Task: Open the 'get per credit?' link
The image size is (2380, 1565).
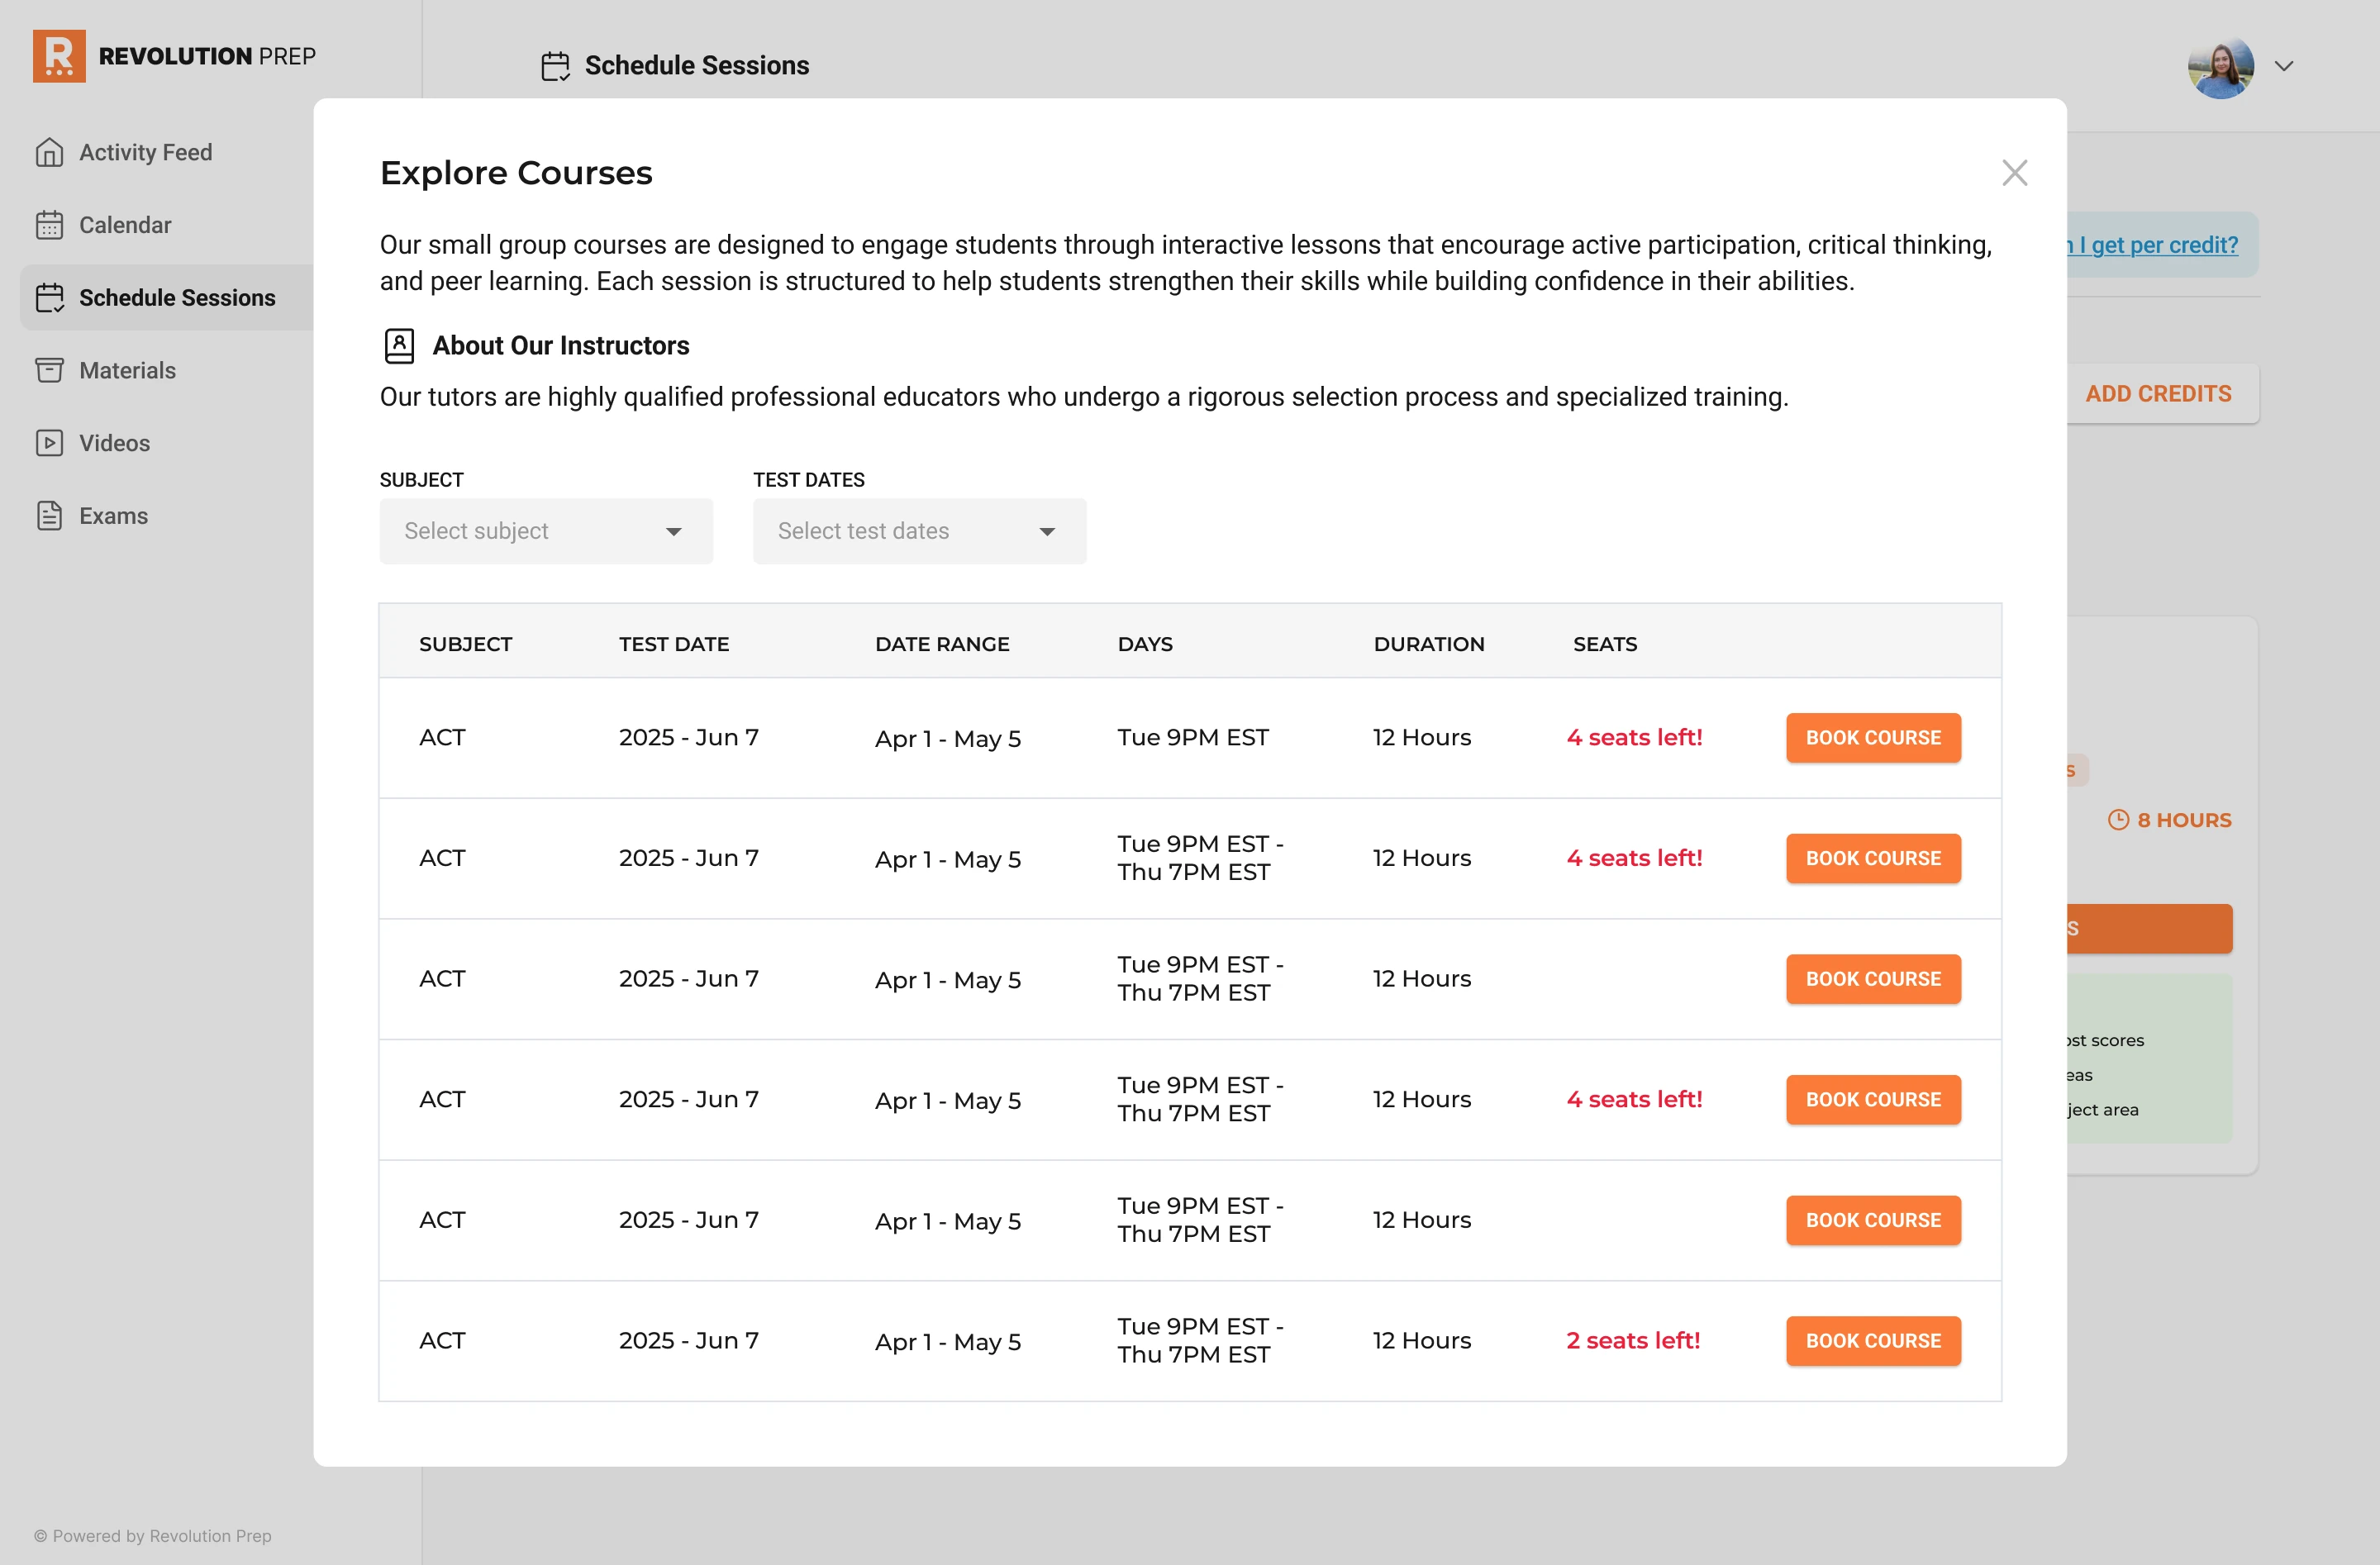Action: pos(2153,245)
